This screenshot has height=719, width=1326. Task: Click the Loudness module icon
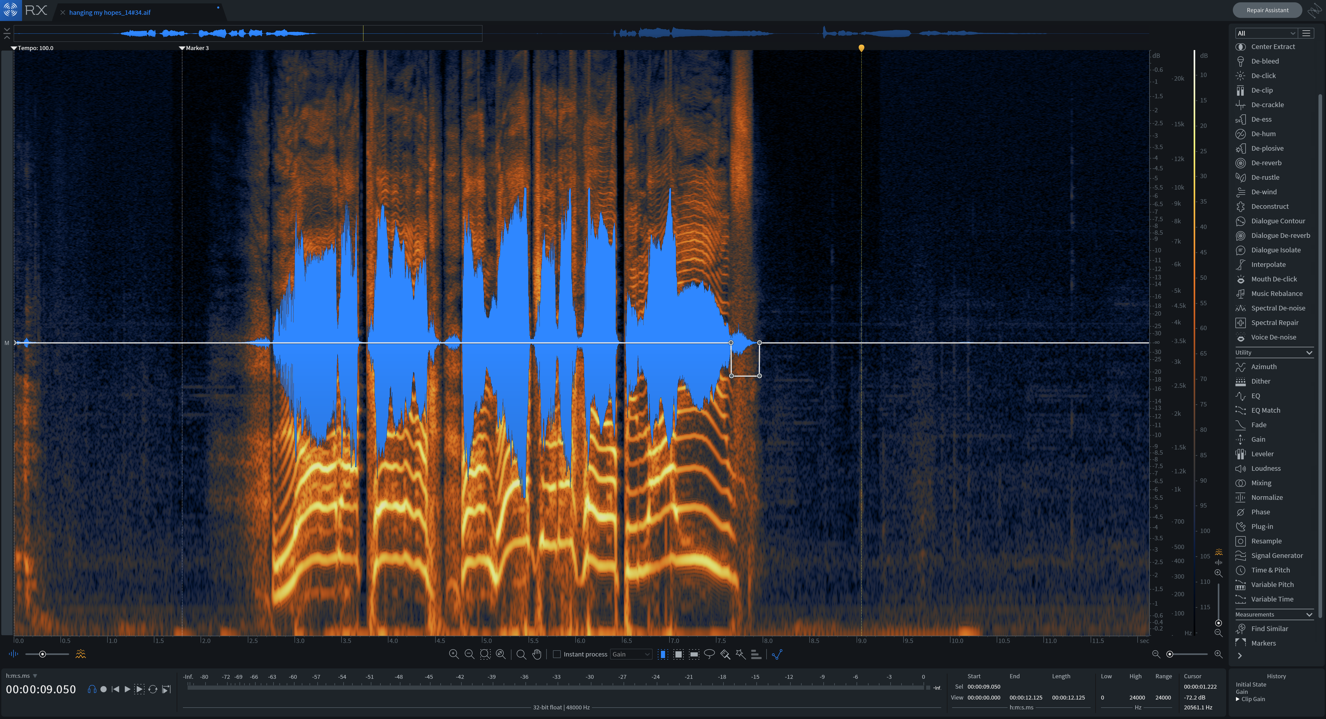click(1241, 469)
